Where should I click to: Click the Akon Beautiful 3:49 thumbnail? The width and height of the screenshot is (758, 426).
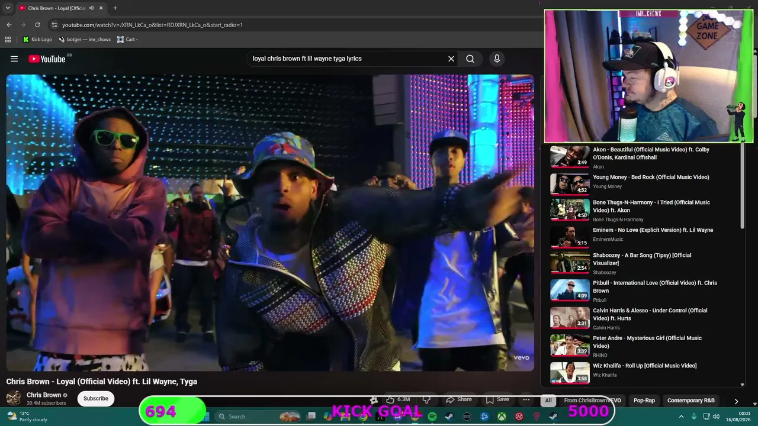point(570,157)
